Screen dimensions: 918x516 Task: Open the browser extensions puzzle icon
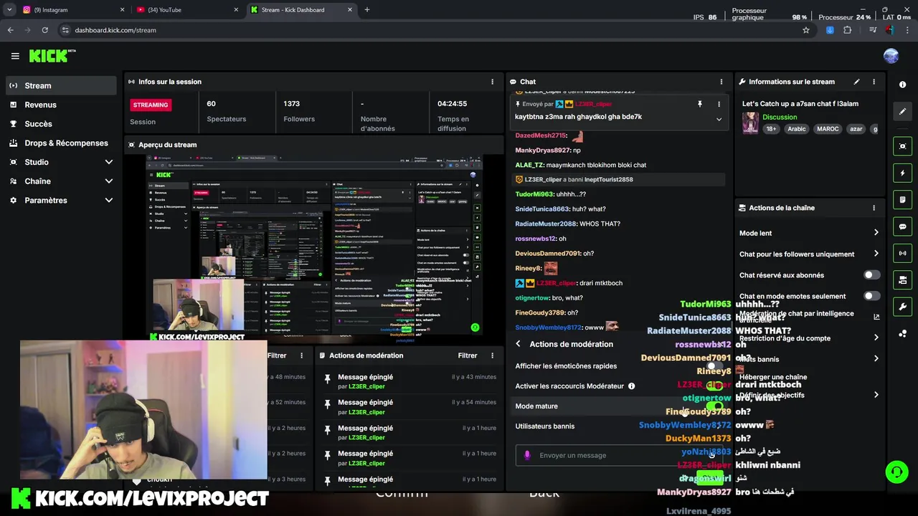[x=848, y=30]
